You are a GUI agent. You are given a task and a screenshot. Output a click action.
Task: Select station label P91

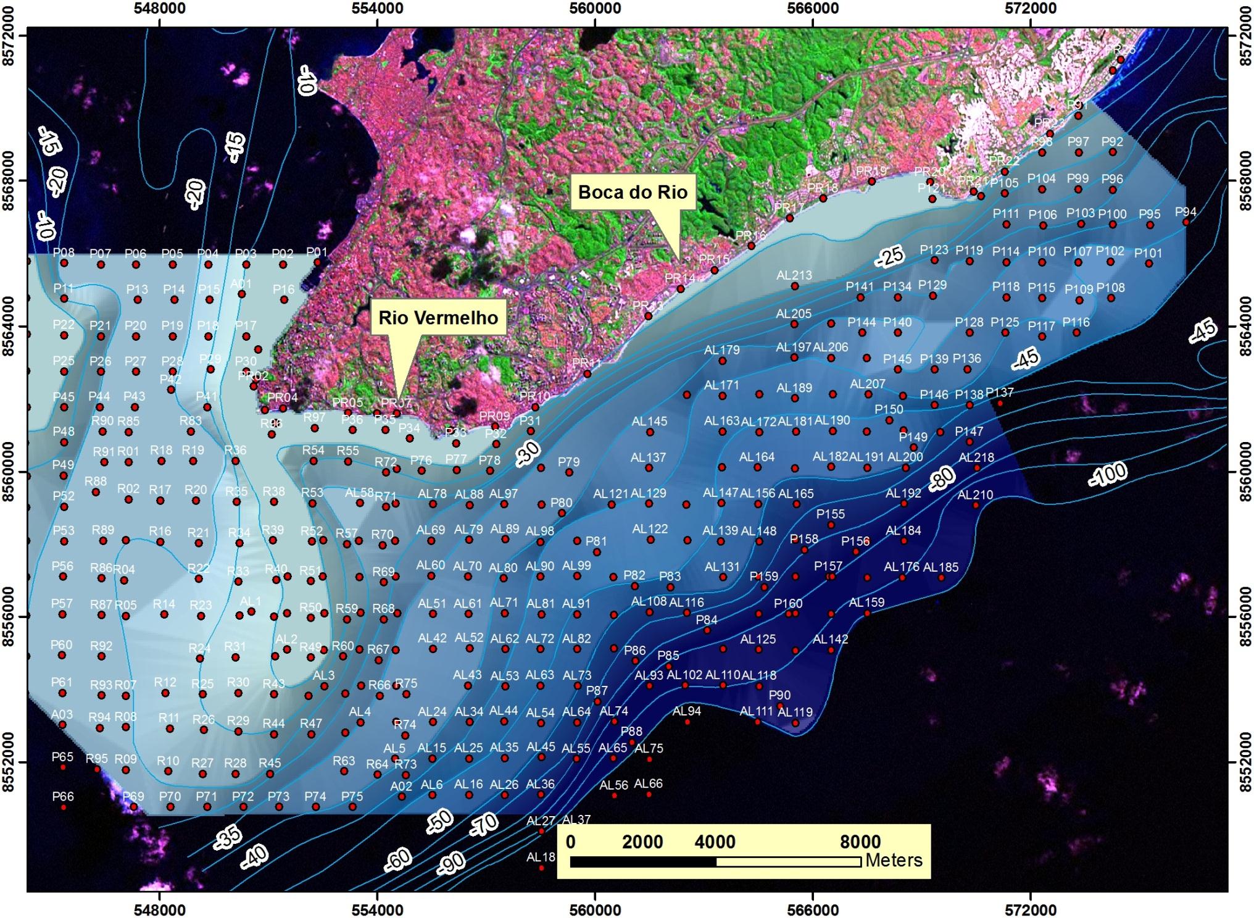point(1077,106)
